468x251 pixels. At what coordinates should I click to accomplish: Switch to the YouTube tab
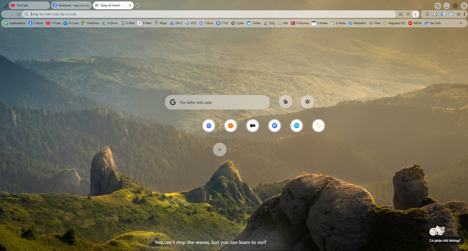(29, 5)
